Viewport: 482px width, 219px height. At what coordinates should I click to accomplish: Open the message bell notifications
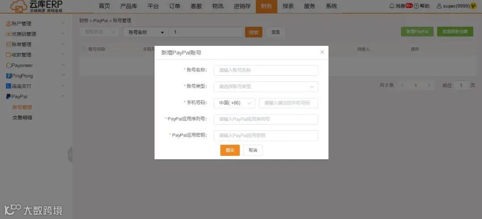pos(392,6)
